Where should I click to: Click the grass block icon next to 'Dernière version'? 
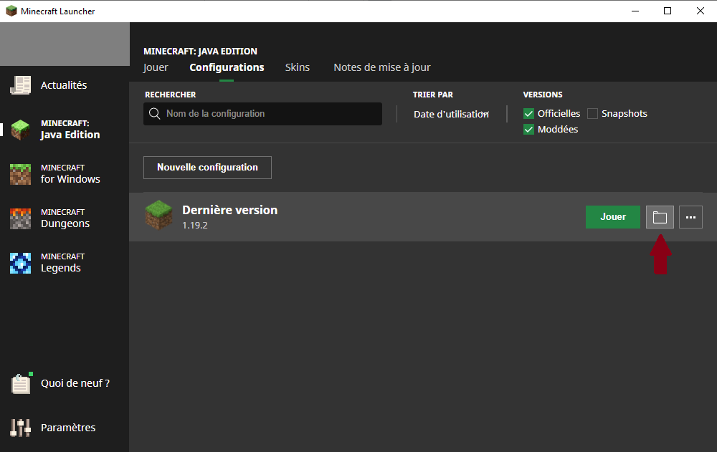(158, 215)
